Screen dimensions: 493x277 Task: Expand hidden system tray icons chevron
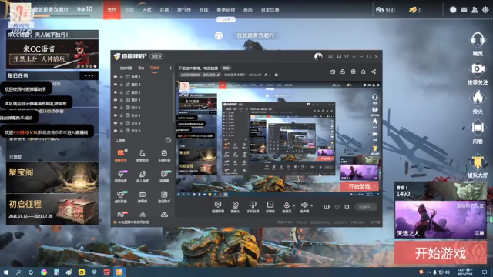pos(428,272)
